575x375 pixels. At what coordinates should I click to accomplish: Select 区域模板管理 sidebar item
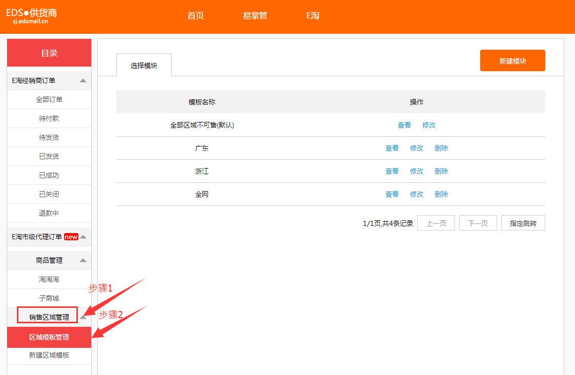pyautogui.click(x=49, y=337)
